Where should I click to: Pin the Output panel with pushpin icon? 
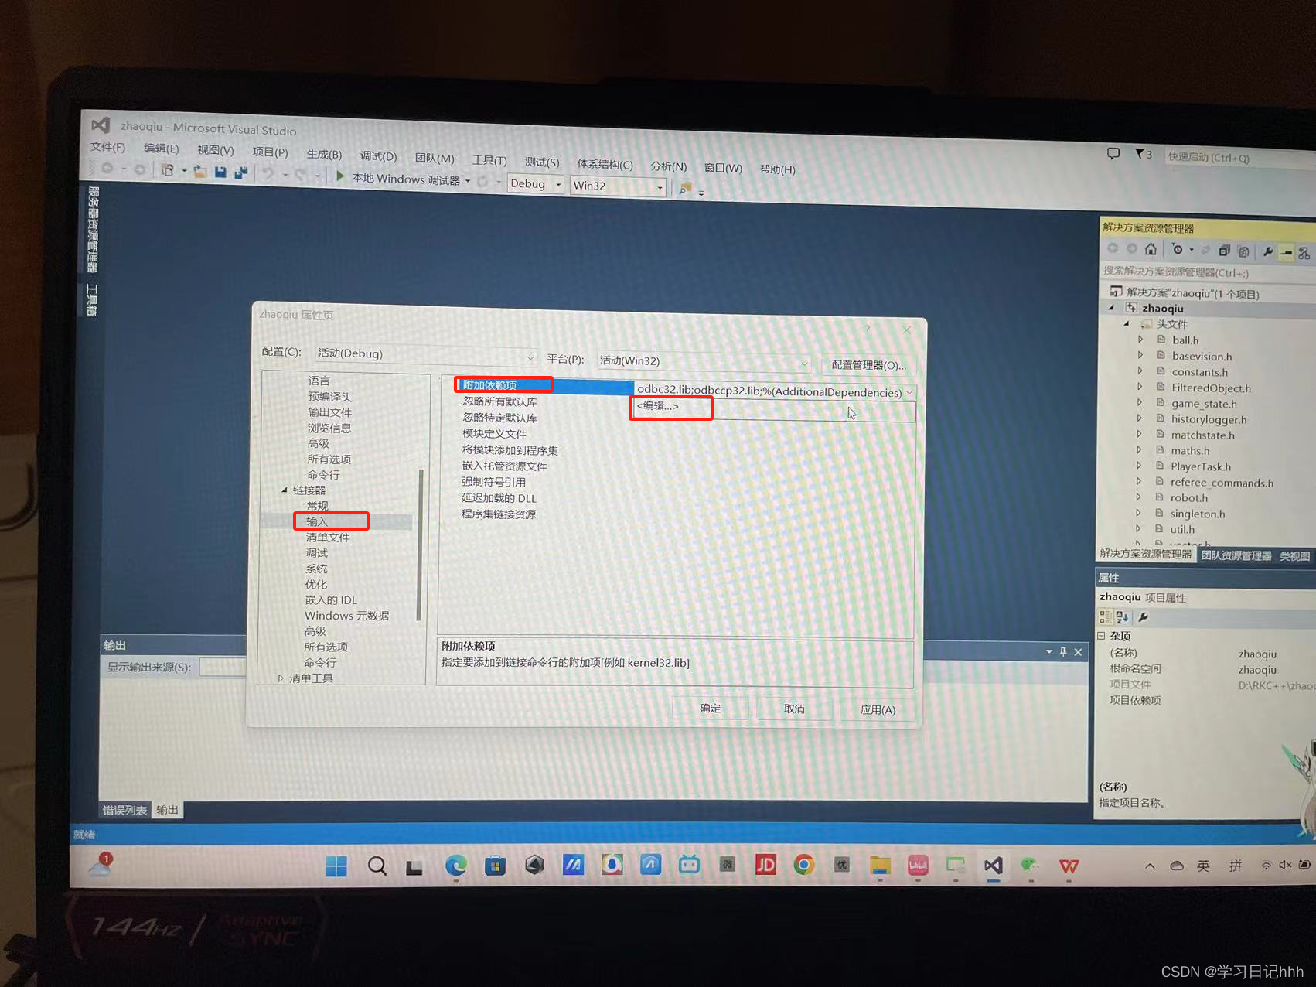pyautogui.click(x=1063, y=651)
